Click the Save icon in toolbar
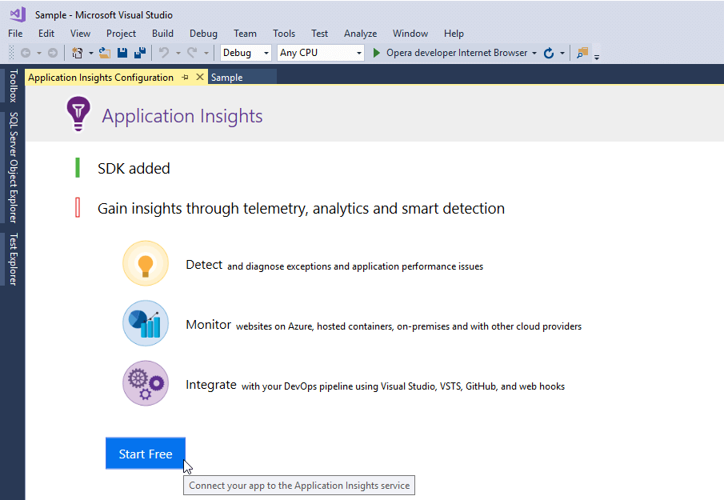Screen dimensions: 724x500 point(122,53)
